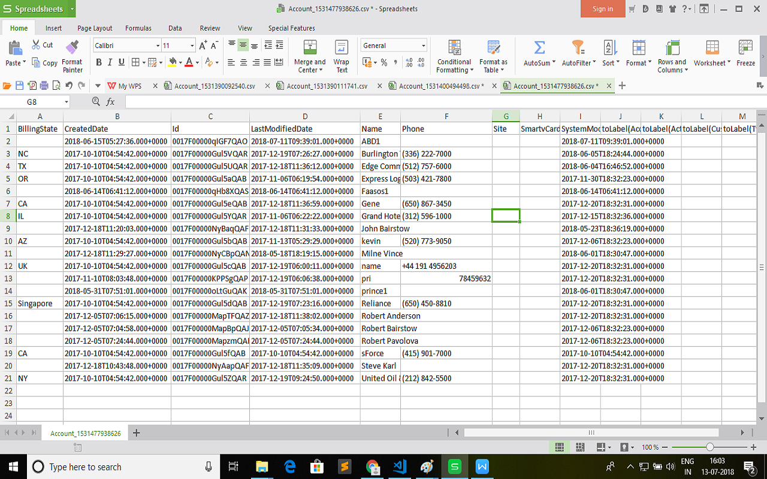
Task: Toggle italic formatting
Action: click(110, 62)
